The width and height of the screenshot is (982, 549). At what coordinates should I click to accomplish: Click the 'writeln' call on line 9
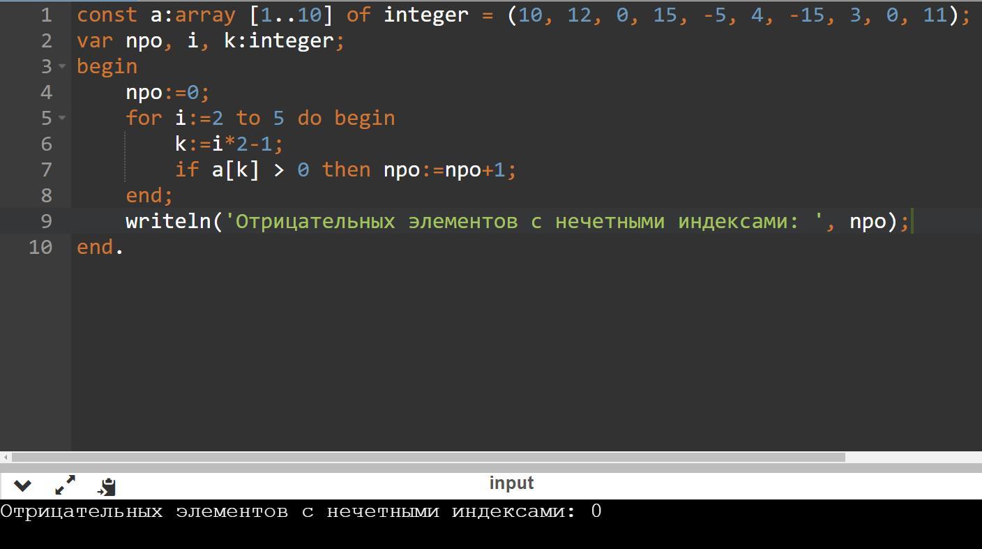click(x=168, y=221)
